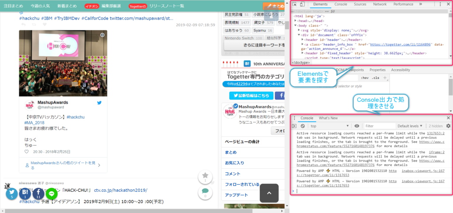
Task: Open the 1317653:2 source link
Action: click(436, 134)
